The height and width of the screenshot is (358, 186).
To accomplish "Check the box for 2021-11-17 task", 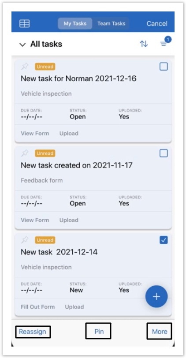I will pyautogui.click(x=164, y=153).
